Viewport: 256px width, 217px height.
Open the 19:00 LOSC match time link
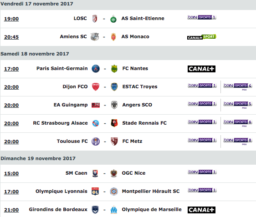point(11,19)
